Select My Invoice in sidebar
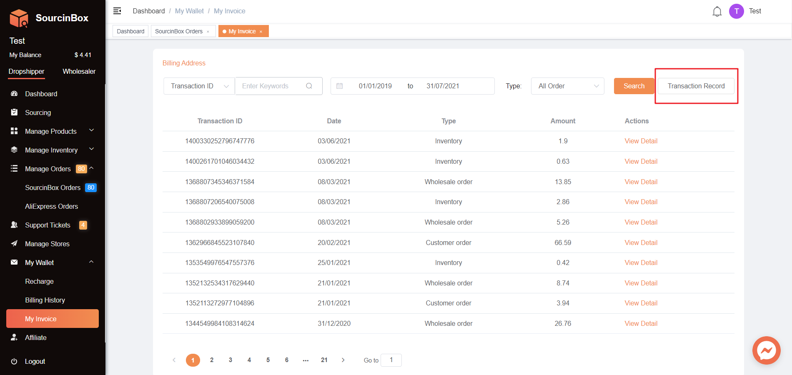Screen dimensions: 792x375 pyautogui.click(x=53, y=319)
